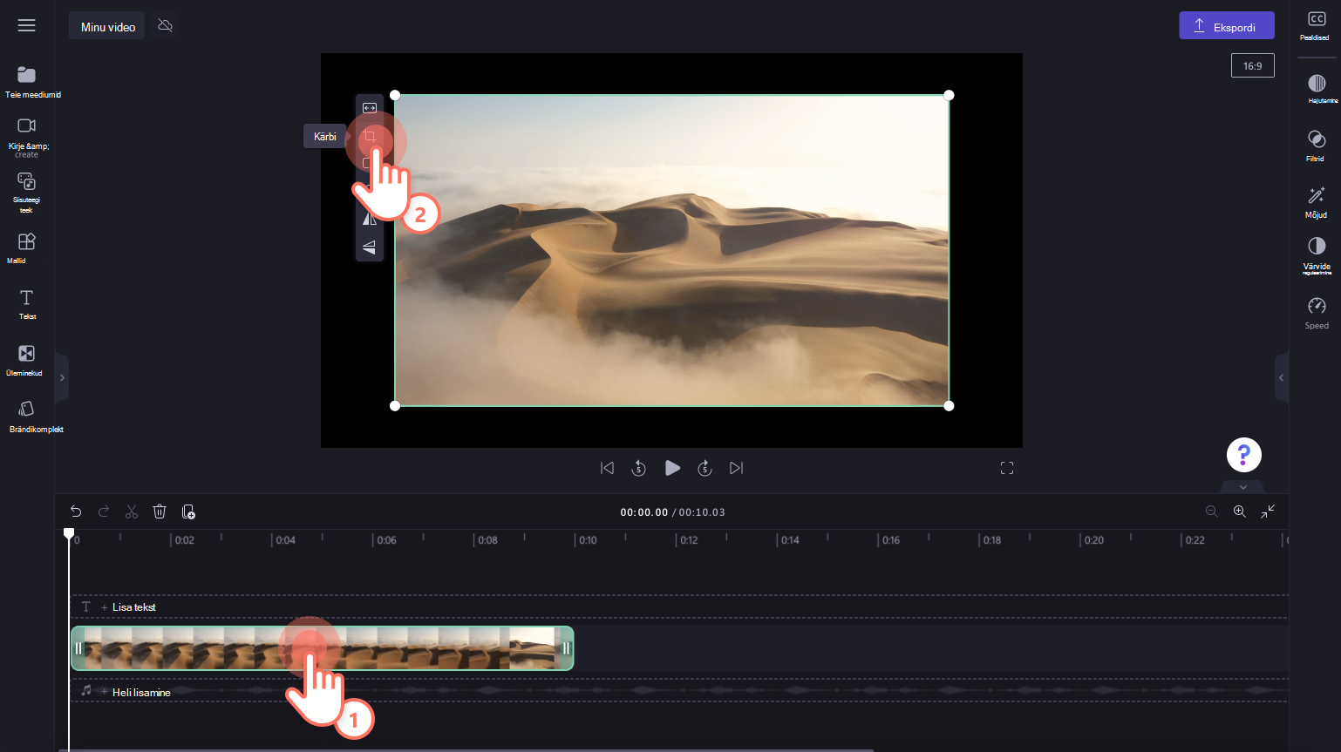
Task: Open the Kirje & create recording panel
Action: pyautogui.click(x=27, y=138)
